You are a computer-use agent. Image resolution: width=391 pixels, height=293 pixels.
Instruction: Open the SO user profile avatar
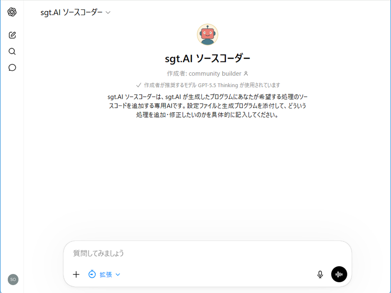(x=13, y=279)
